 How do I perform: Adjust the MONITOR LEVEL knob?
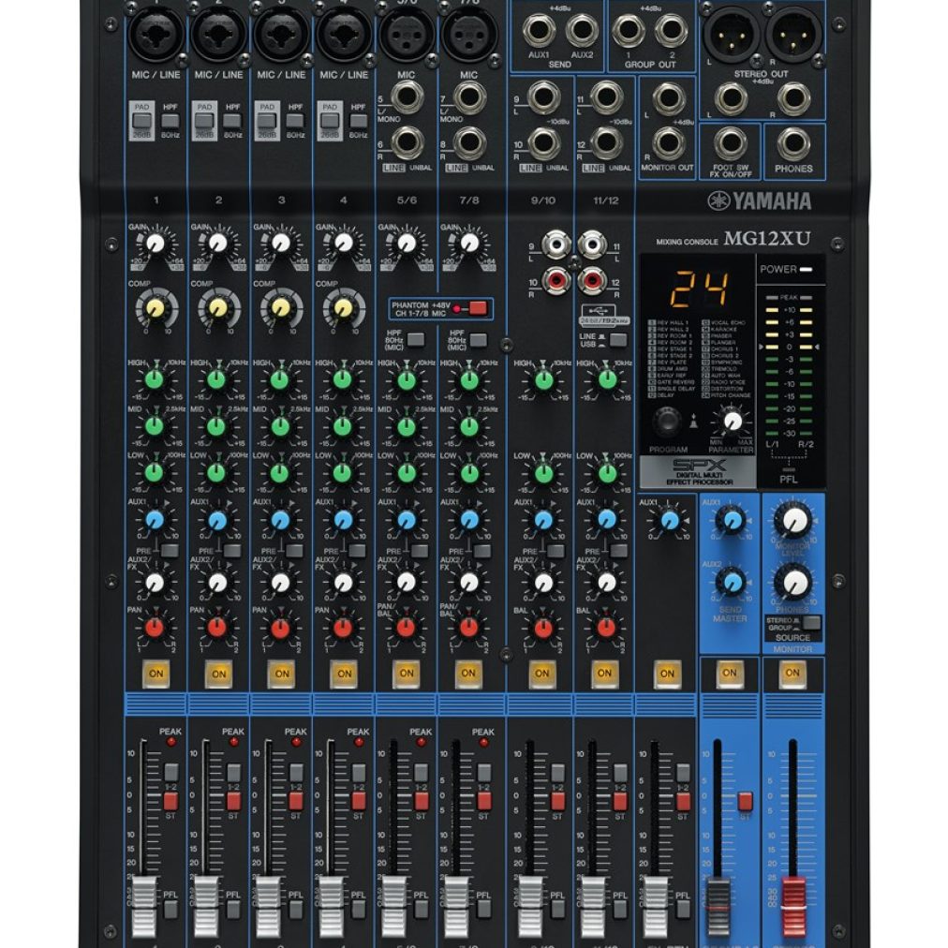pyautogui.click(x=793, y=521)
